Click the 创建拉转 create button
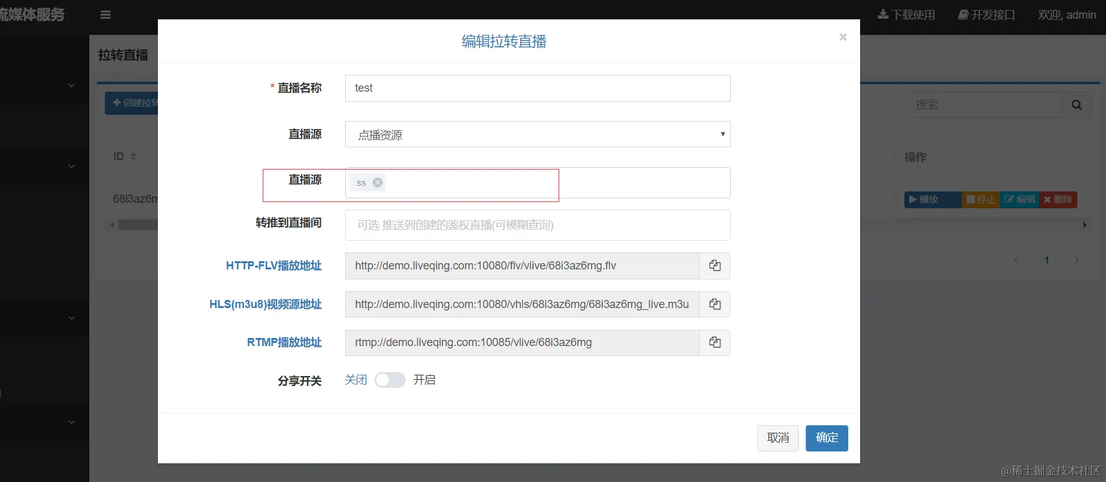The width and height of the screenshot is (1106, 482). coord(132,103)
